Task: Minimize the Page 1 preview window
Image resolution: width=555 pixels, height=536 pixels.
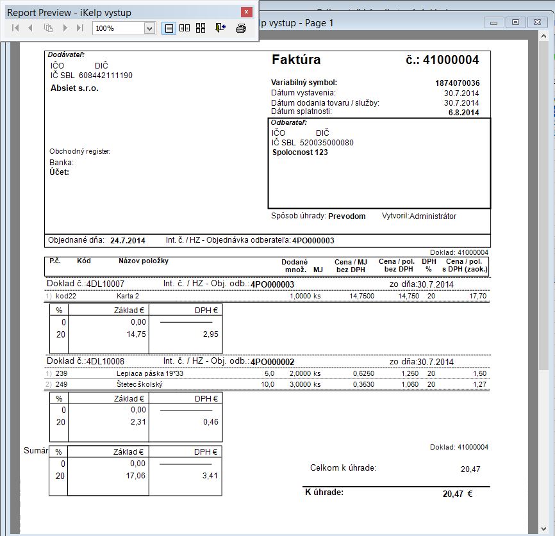Action: [x=493, y=22]
